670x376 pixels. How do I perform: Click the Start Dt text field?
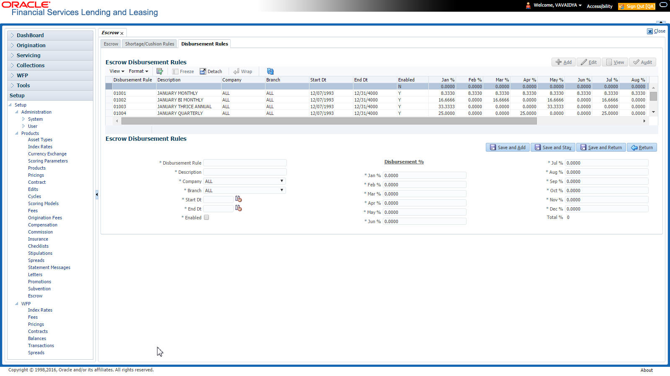[219, 200]
